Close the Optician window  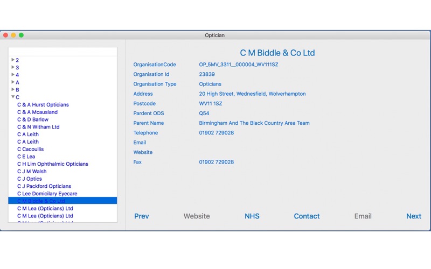coord(5,35)
